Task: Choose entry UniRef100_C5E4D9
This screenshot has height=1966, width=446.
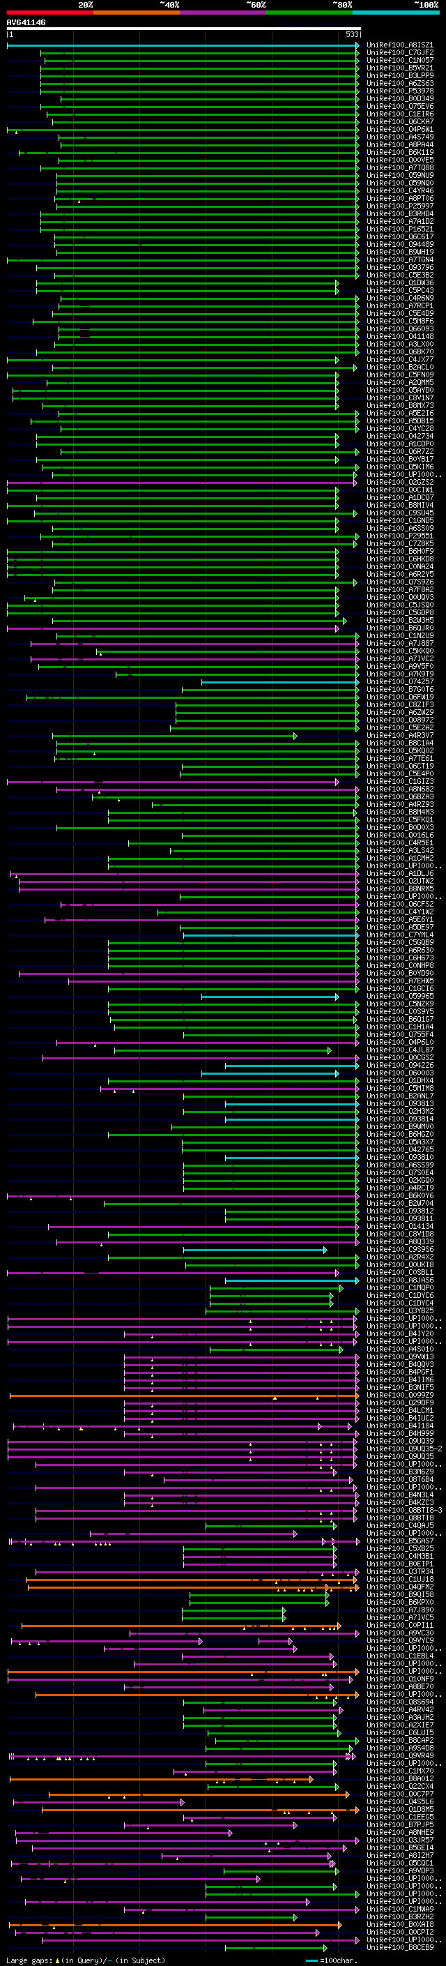Action: point(399,314)
